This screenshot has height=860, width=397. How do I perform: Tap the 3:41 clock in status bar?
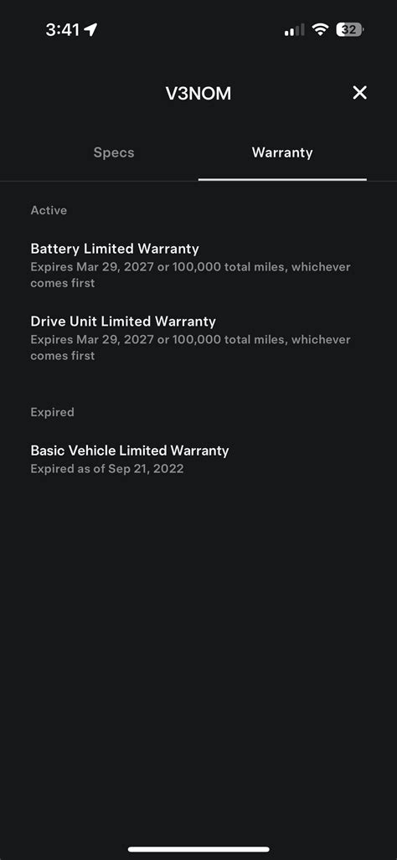(x=63, y=29)
